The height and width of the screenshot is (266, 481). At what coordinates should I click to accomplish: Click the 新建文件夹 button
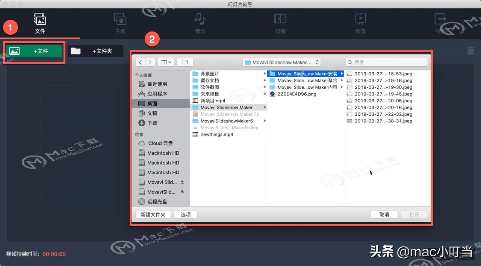[x=153, y=215]
